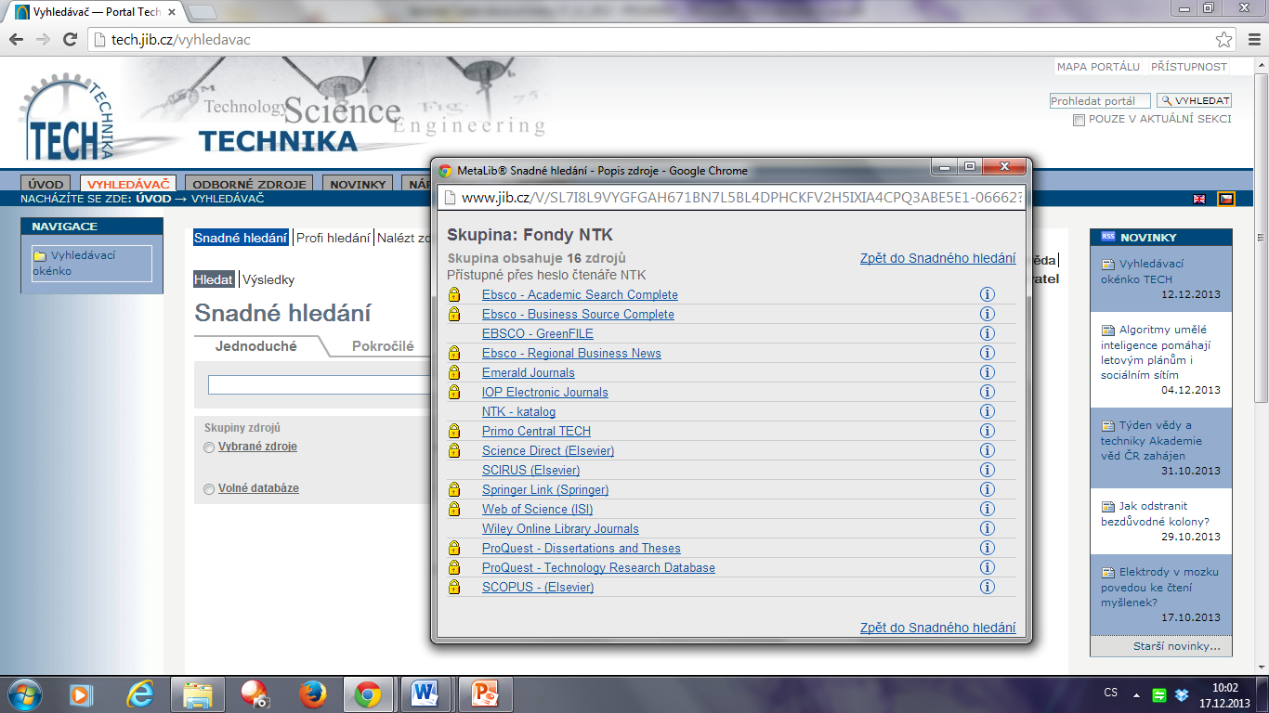
Task: Click the Snadné hledání query input field
Action: 320,384
